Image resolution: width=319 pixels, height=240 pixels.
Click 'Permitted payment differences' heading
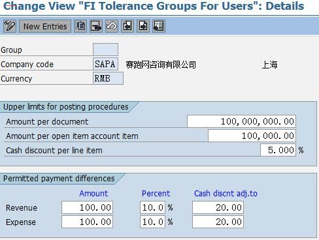[59, 179]
